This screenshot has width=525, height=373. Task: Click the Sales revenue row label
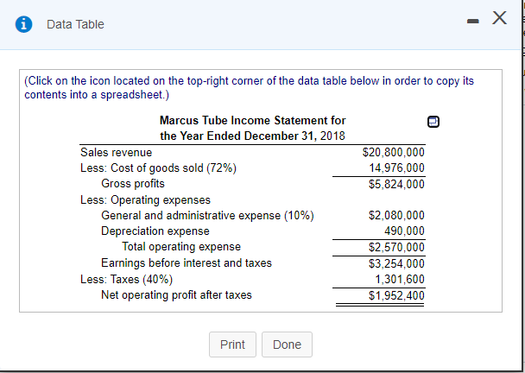(116, 153)
